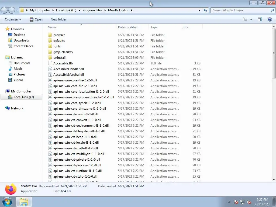Click in the Search Mozilla Firefox field
This screenshot has width=276, height=207.
241,10
